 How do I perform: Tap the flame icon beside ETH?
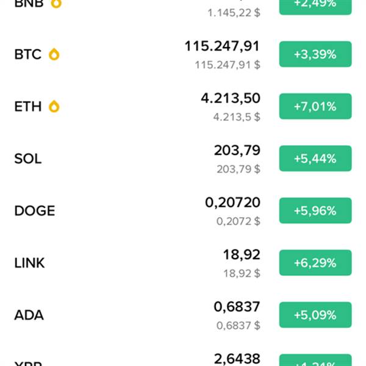coord(54,107)
